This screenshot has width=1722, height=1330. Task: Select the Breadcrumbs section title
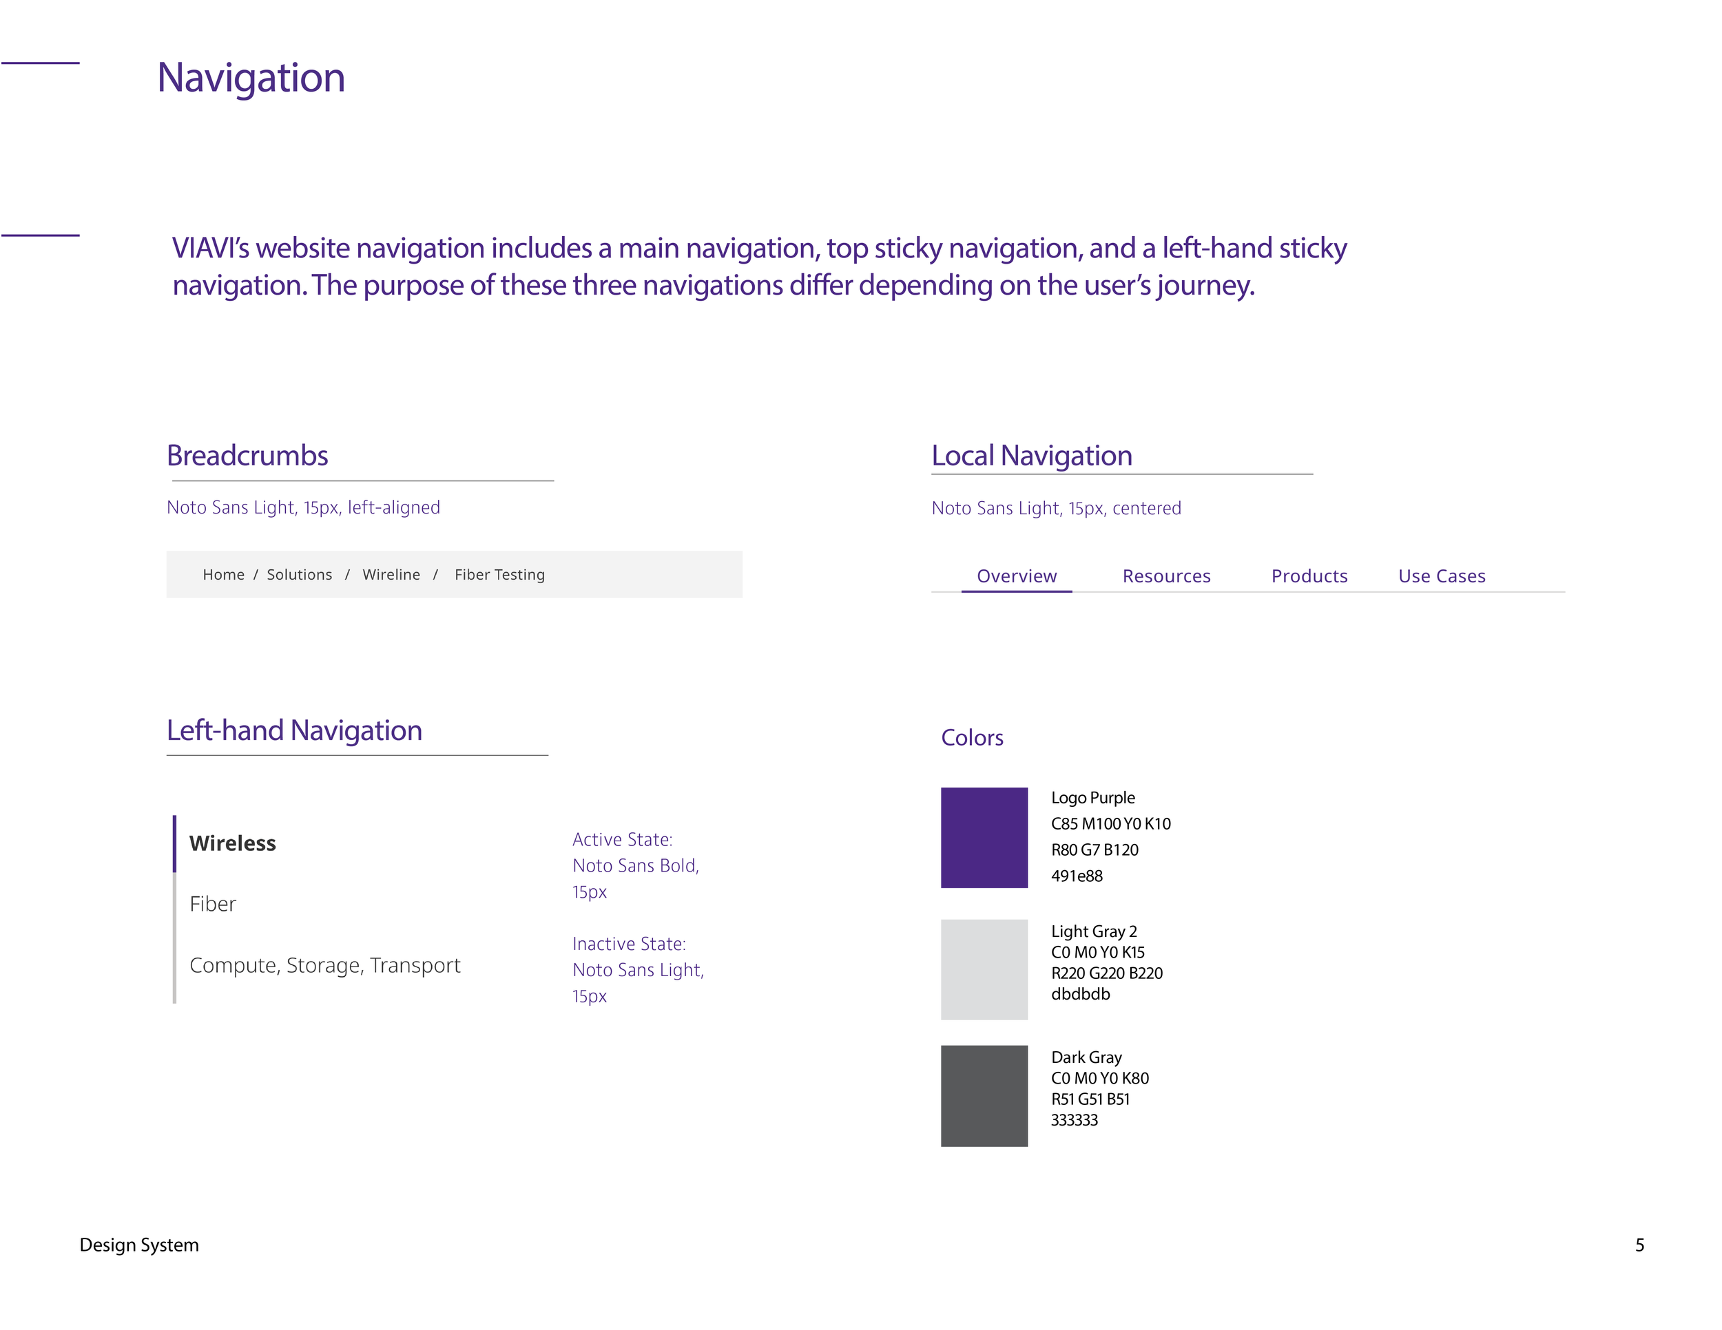click(247, 456)
